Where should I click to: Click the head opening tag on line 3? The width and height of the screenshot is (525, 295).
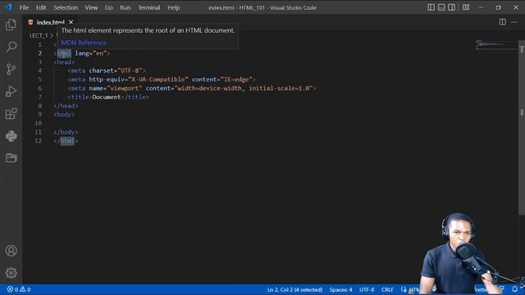pos(64,62)
